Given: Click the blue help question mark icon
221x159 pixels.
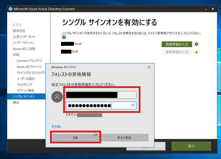Looking at the screenshot, I should click(64, 37).
